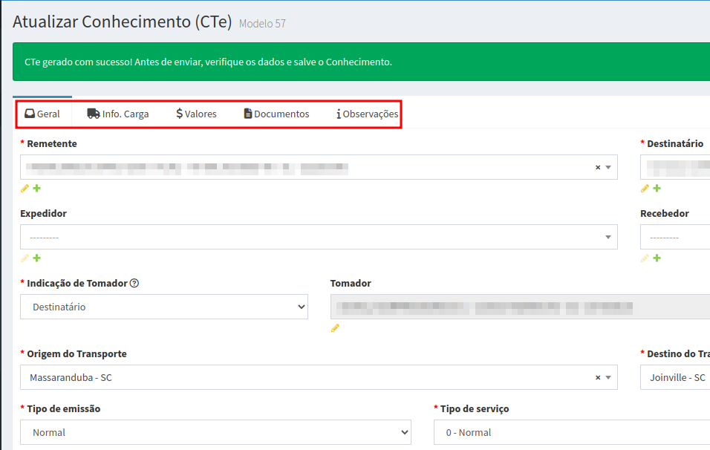
Task: Click the pencil edit icon under Tomador
Action: (335, 328)
